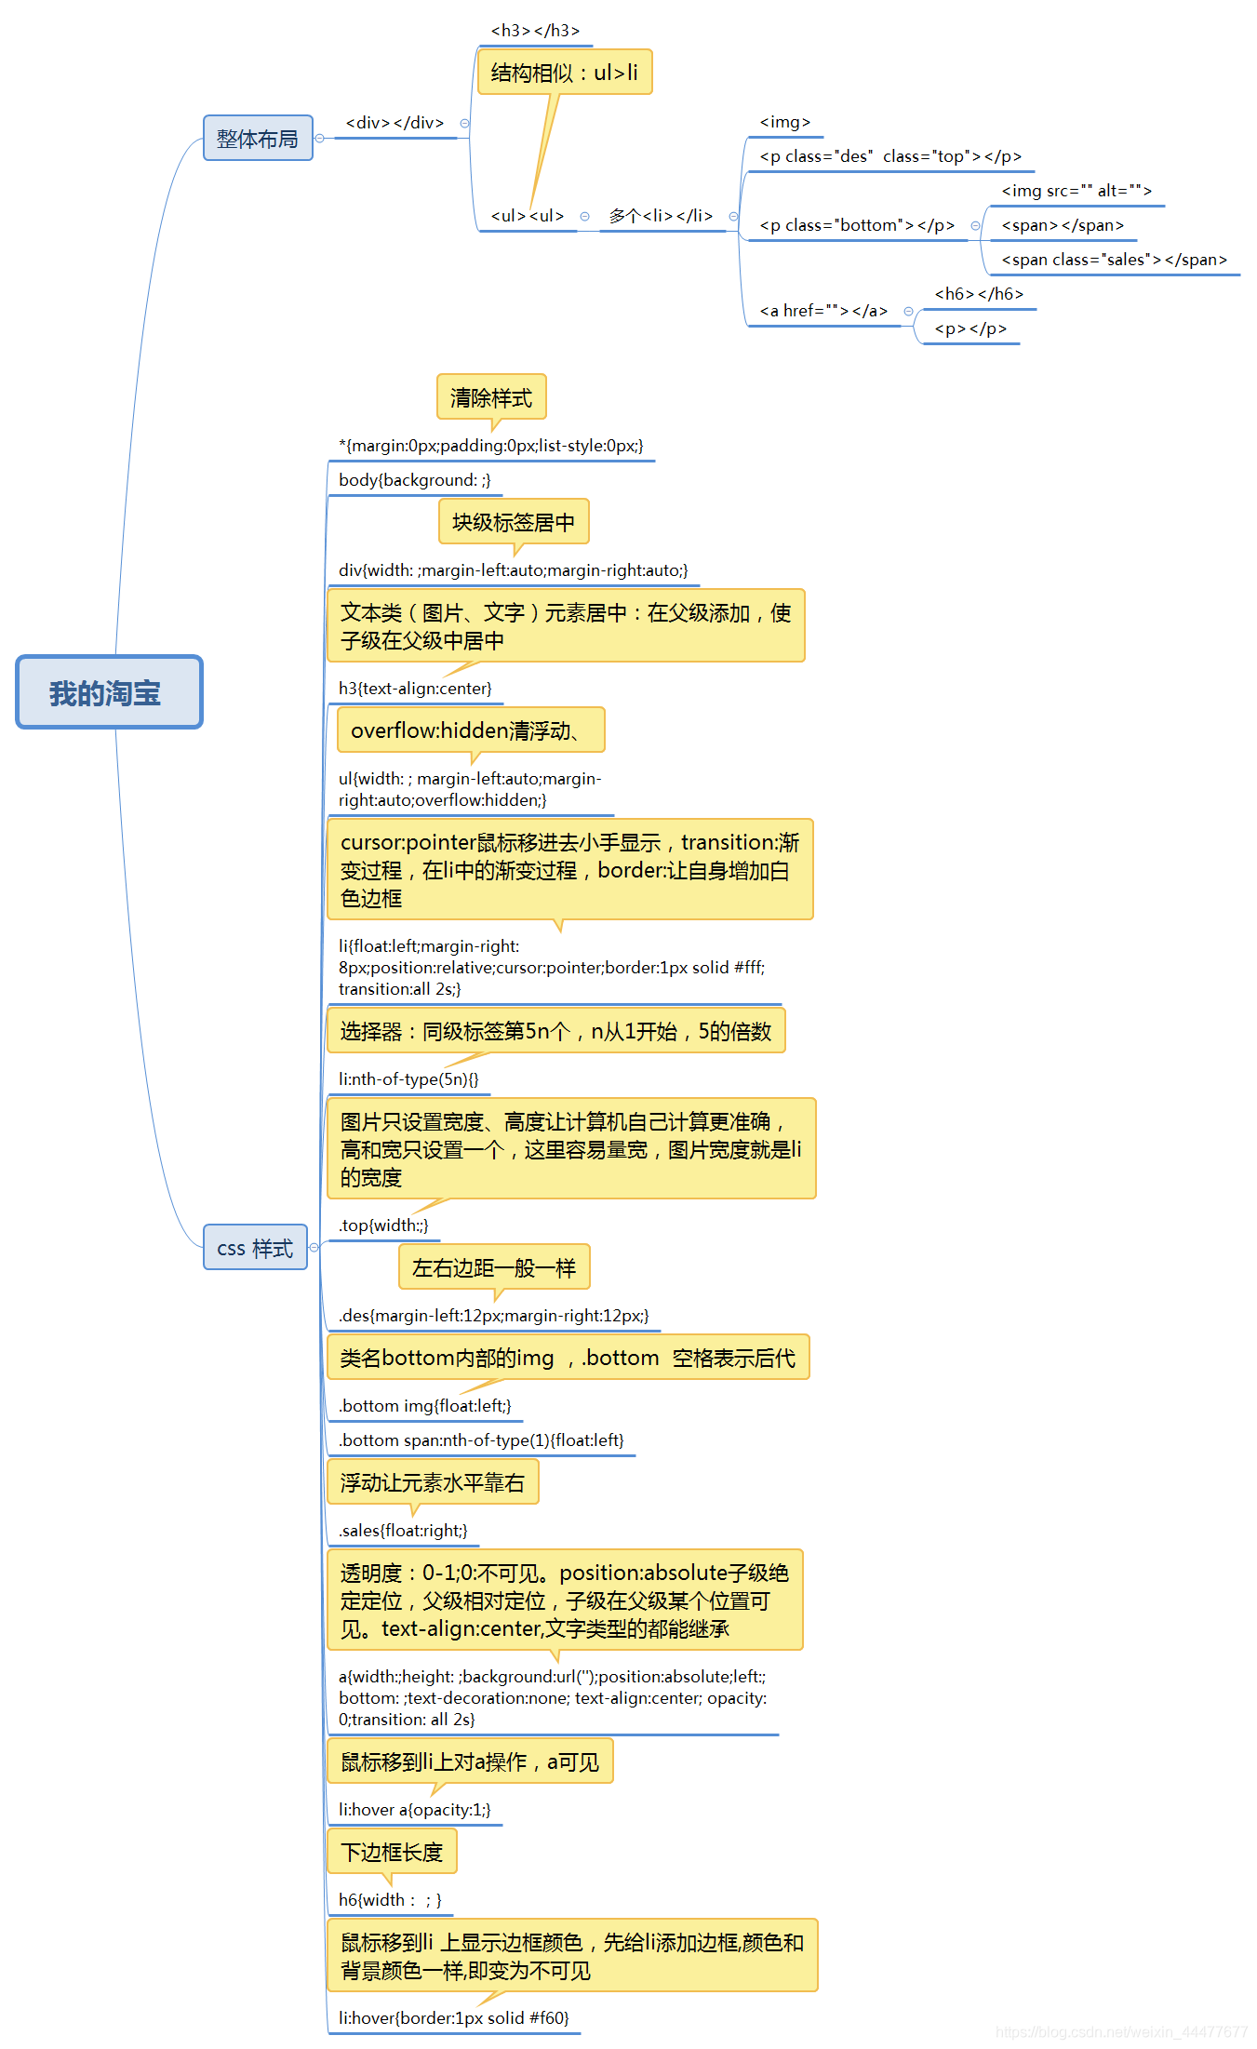The width and height of the screenshot is (1257, 2049).
Task: Click the <h6></h6> node
Action: coord(979,294)
